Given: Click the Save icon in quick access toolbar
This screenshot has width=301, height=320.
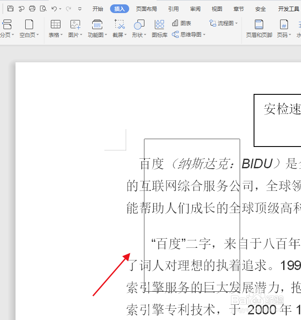Looking at the screenshot, I should point(10,9).
